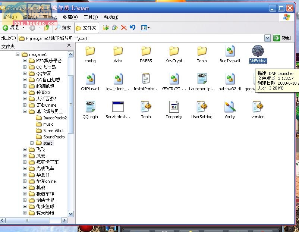299x232 pixels.
Task: Open the 编辑(E) menu
Action: click(30, 17)
